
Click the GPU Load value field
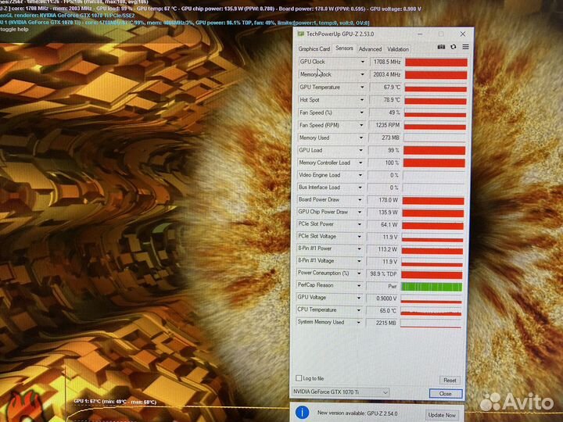pyautogui.click(x=384, y=150)
